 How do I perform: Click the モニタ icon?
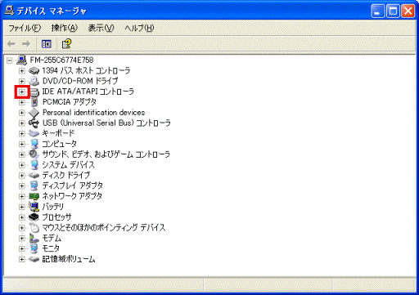coord(34,248)
